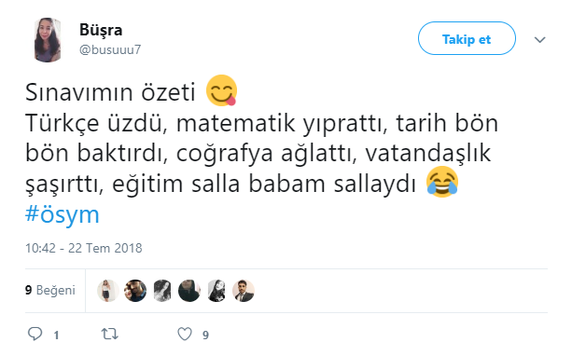Viewport: 572px width, 356px height.
Task: View the 9 Beğeni likes list
Action: point(50,290)
